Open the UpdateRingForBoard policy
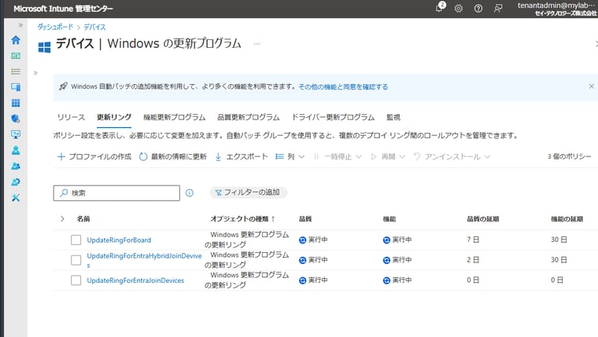 tap(119, 240)
